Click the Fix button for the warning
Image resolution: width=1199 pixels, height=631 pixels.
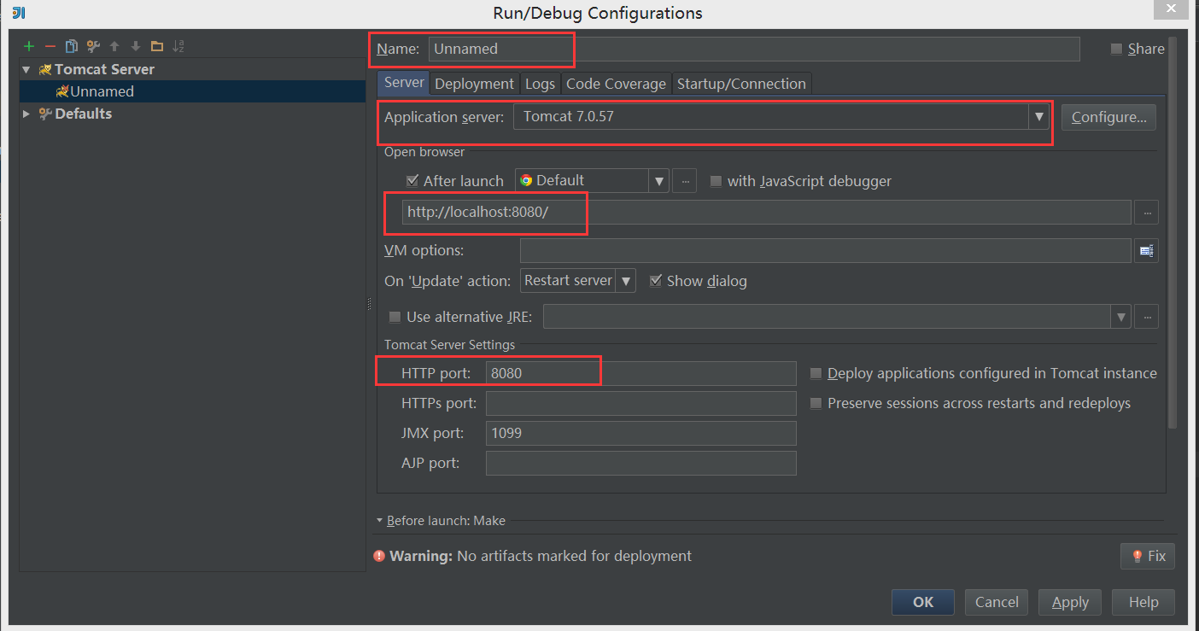pyautogui.click(x=1148, y=556)
